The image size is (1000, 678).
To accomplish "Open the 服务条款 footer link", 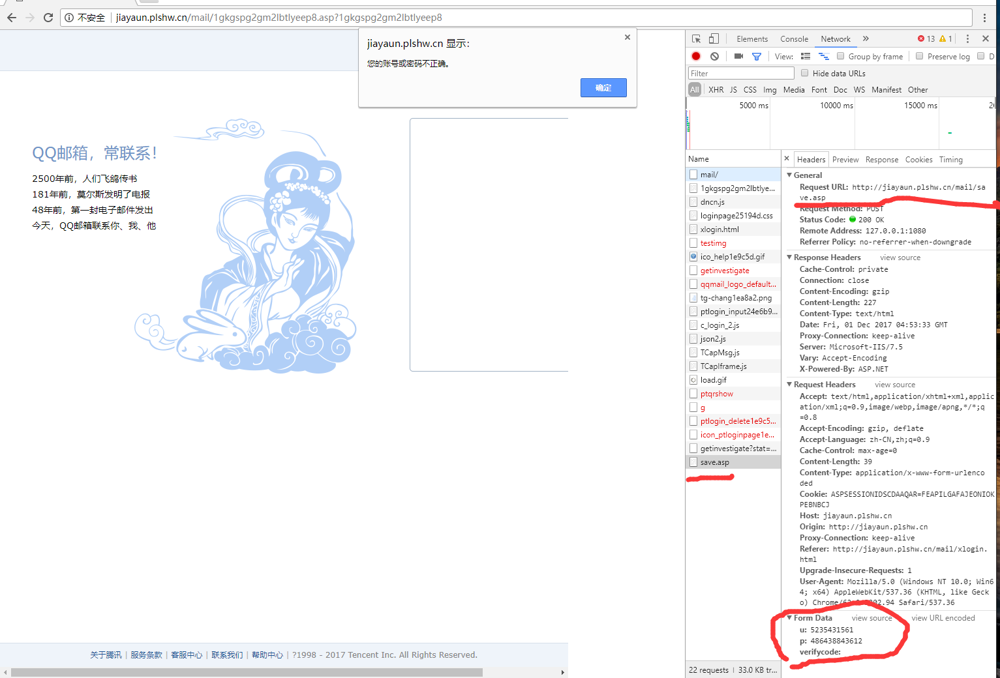I will coord(146,655).
